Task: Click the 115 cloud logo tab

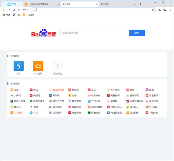Action: coord(12,4)
